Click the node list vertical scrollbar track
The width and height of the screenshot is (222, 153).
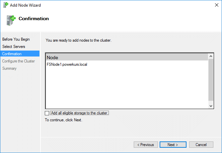click(211, 80)
